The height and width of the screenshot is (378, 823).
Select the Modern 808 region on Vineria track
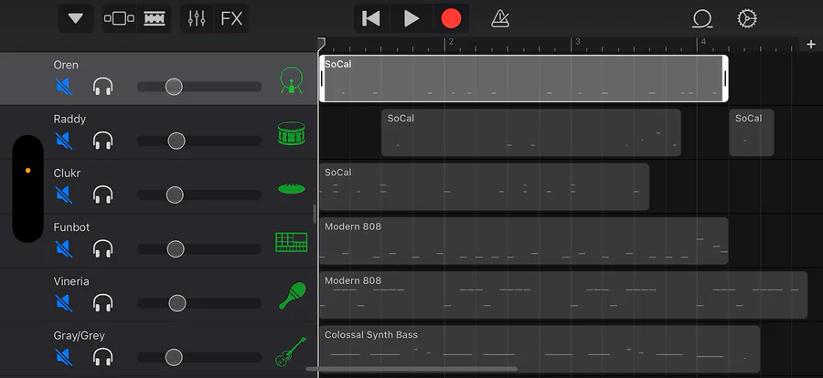click(563, 295)
